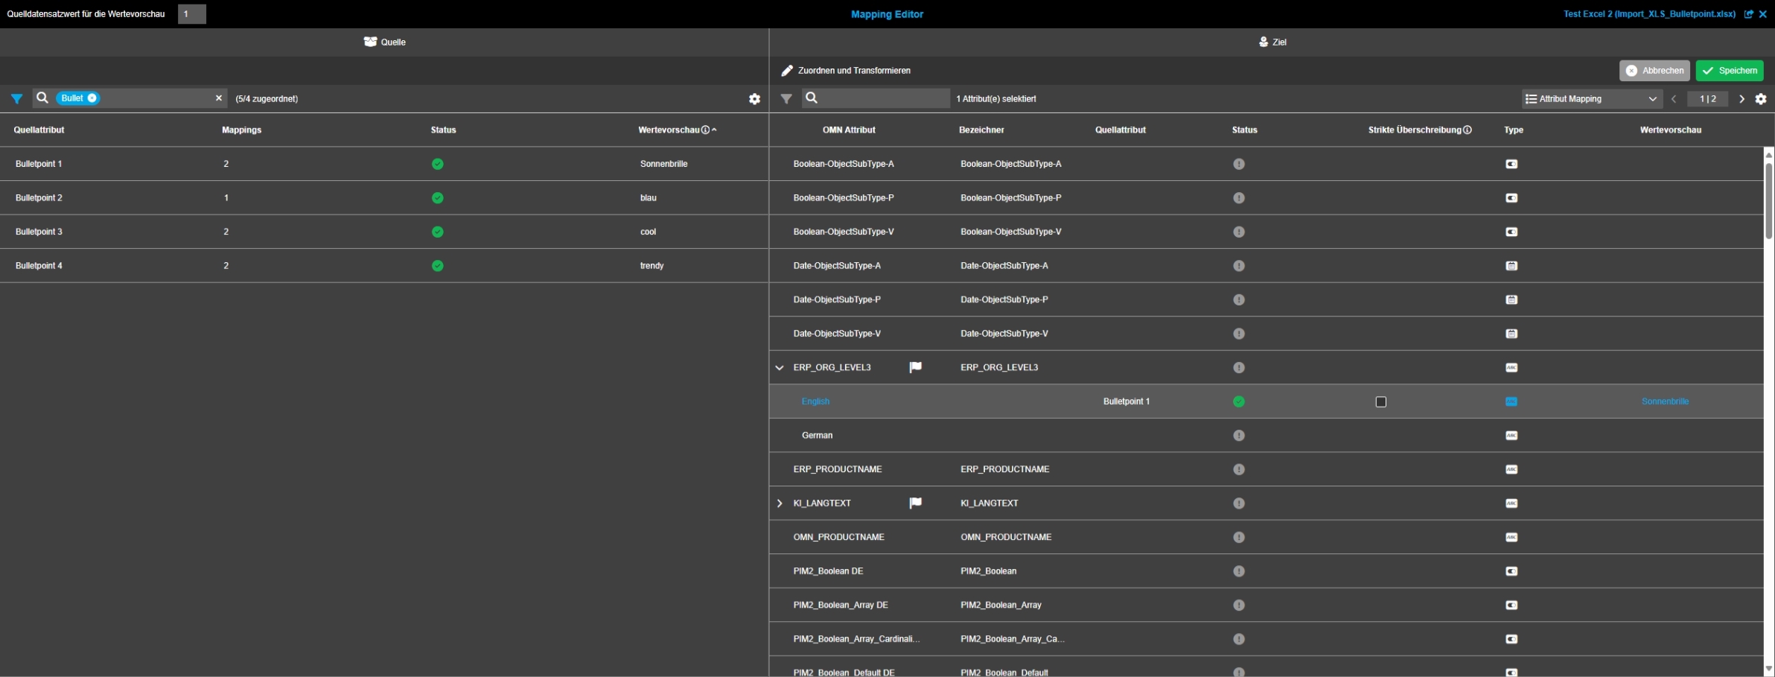The width and height of the screenshot is (1775, 677).
Task: Click the flag icon next to KI_LANGTEXT
Action: pyautogui.click(x=915, y=503)
